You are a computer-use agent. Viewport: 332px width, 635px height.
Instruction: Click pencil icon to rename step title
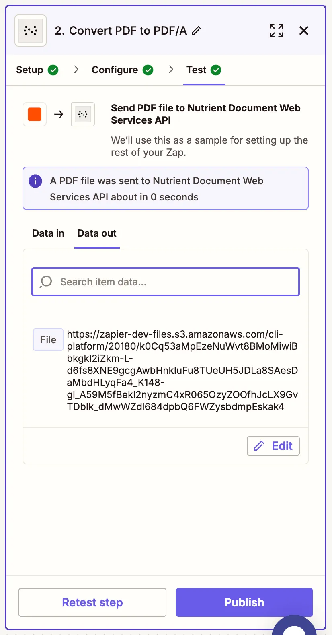tap(196, 31)
